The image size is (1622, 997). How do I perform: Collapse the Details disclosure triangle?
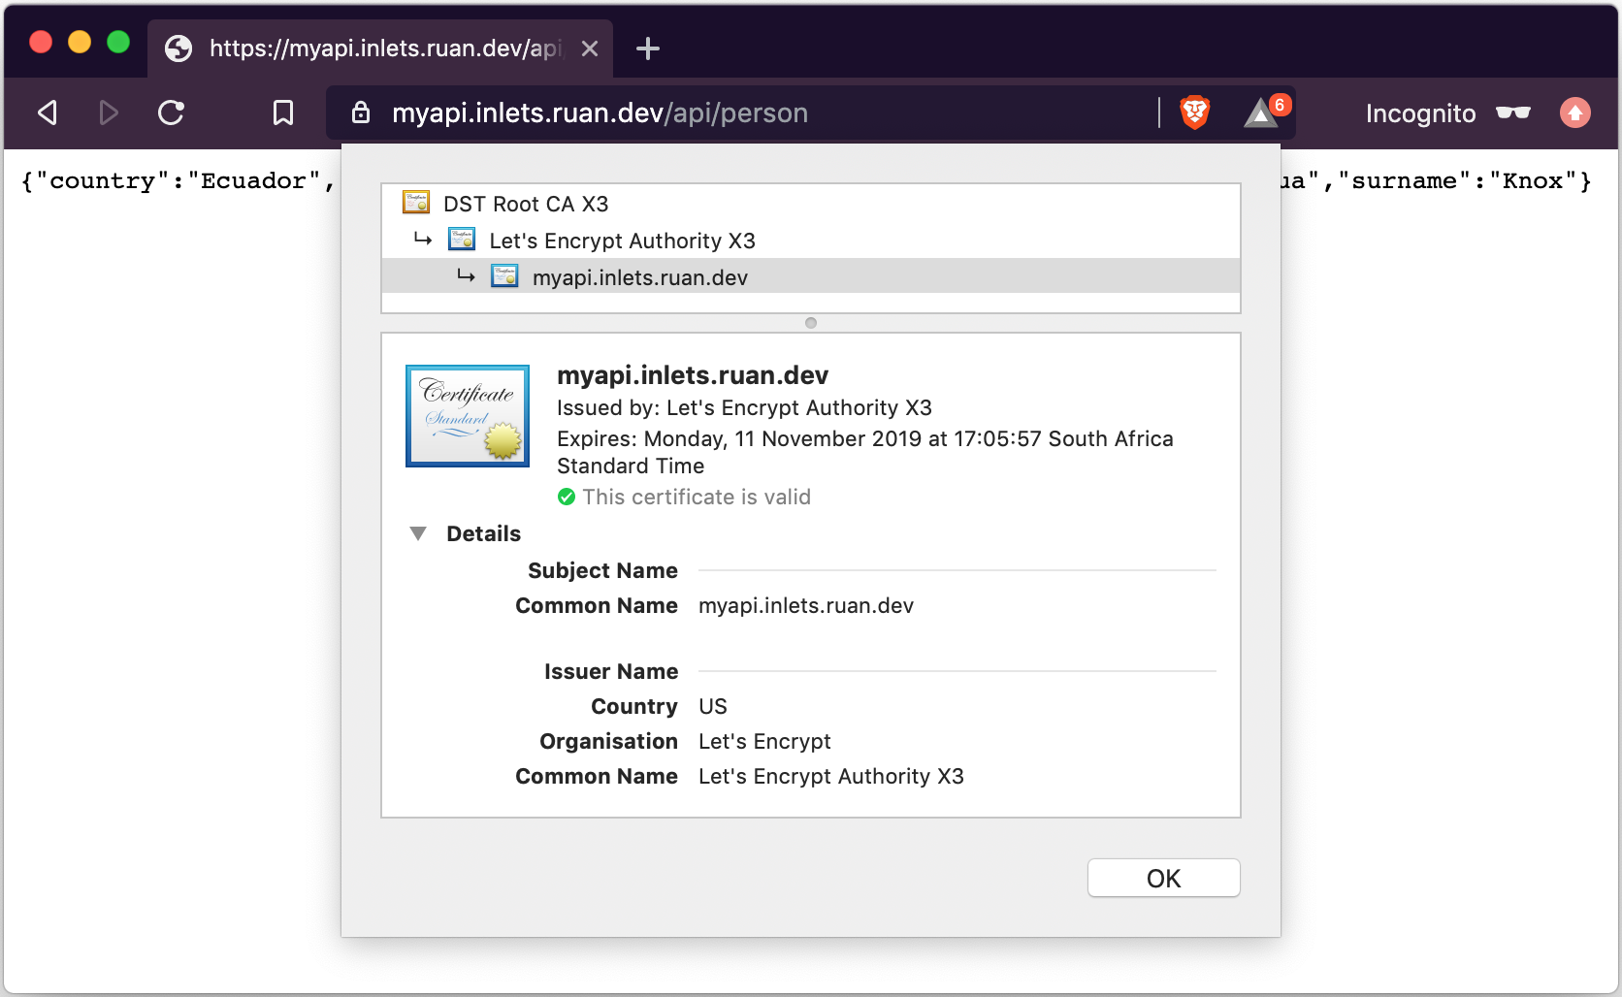[418, 533]
